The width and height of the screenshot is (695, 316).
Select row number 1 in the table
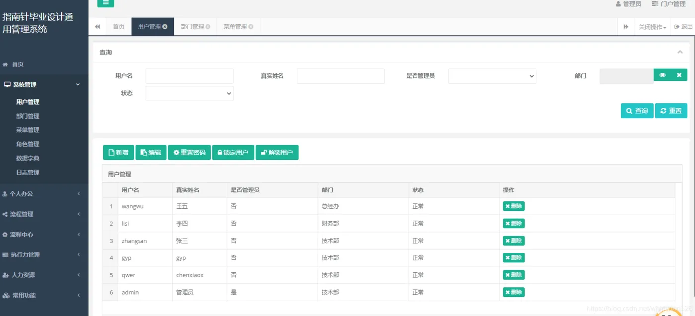pos(111,206)
